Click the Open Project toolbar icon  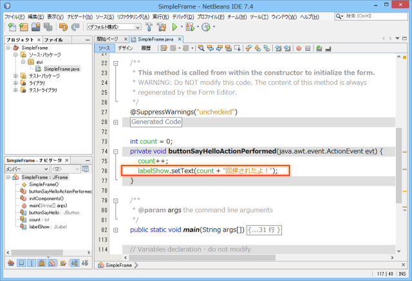tap(36, 27)
